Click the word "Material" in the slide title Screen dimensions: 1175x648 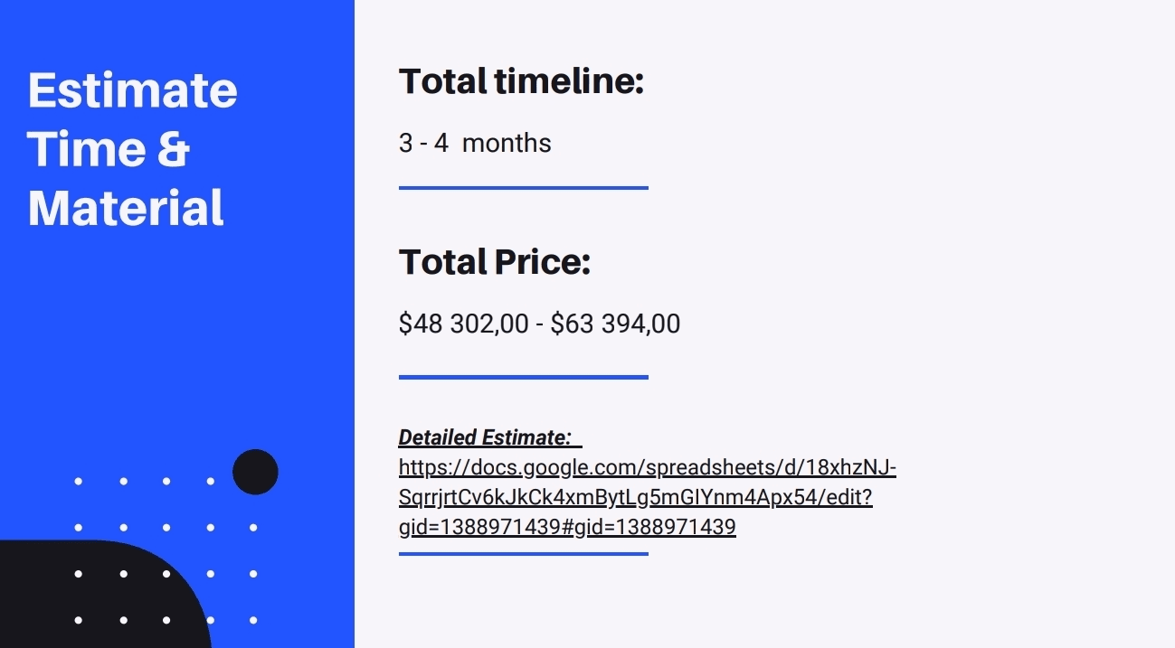tap(126, 208)
